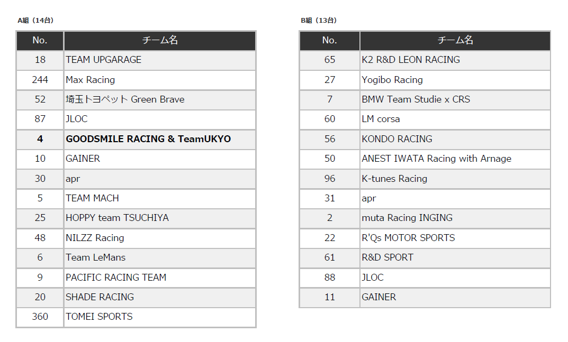
Task: Click the bold GOODSMILE RACING & TeamUKYO row
Action: point(148,139)
